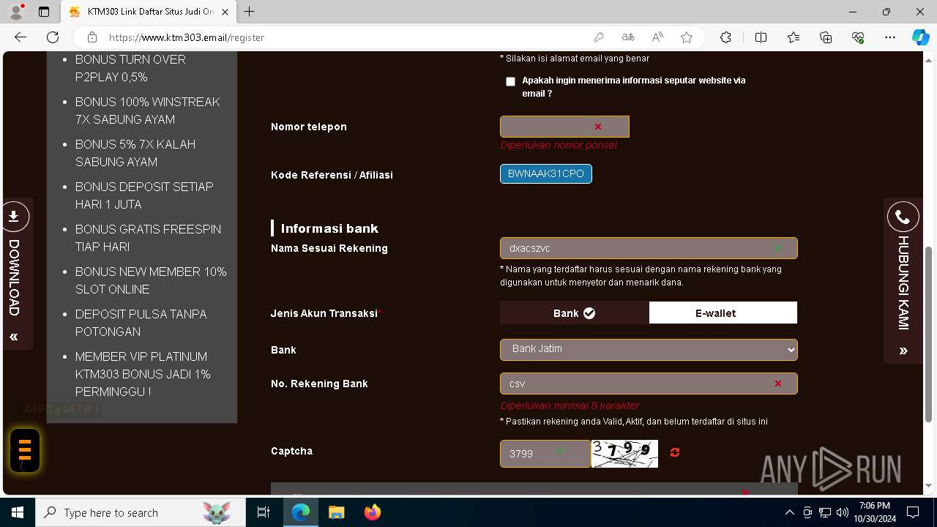
Task: Click the captcha image 3799
Action: 624,454
